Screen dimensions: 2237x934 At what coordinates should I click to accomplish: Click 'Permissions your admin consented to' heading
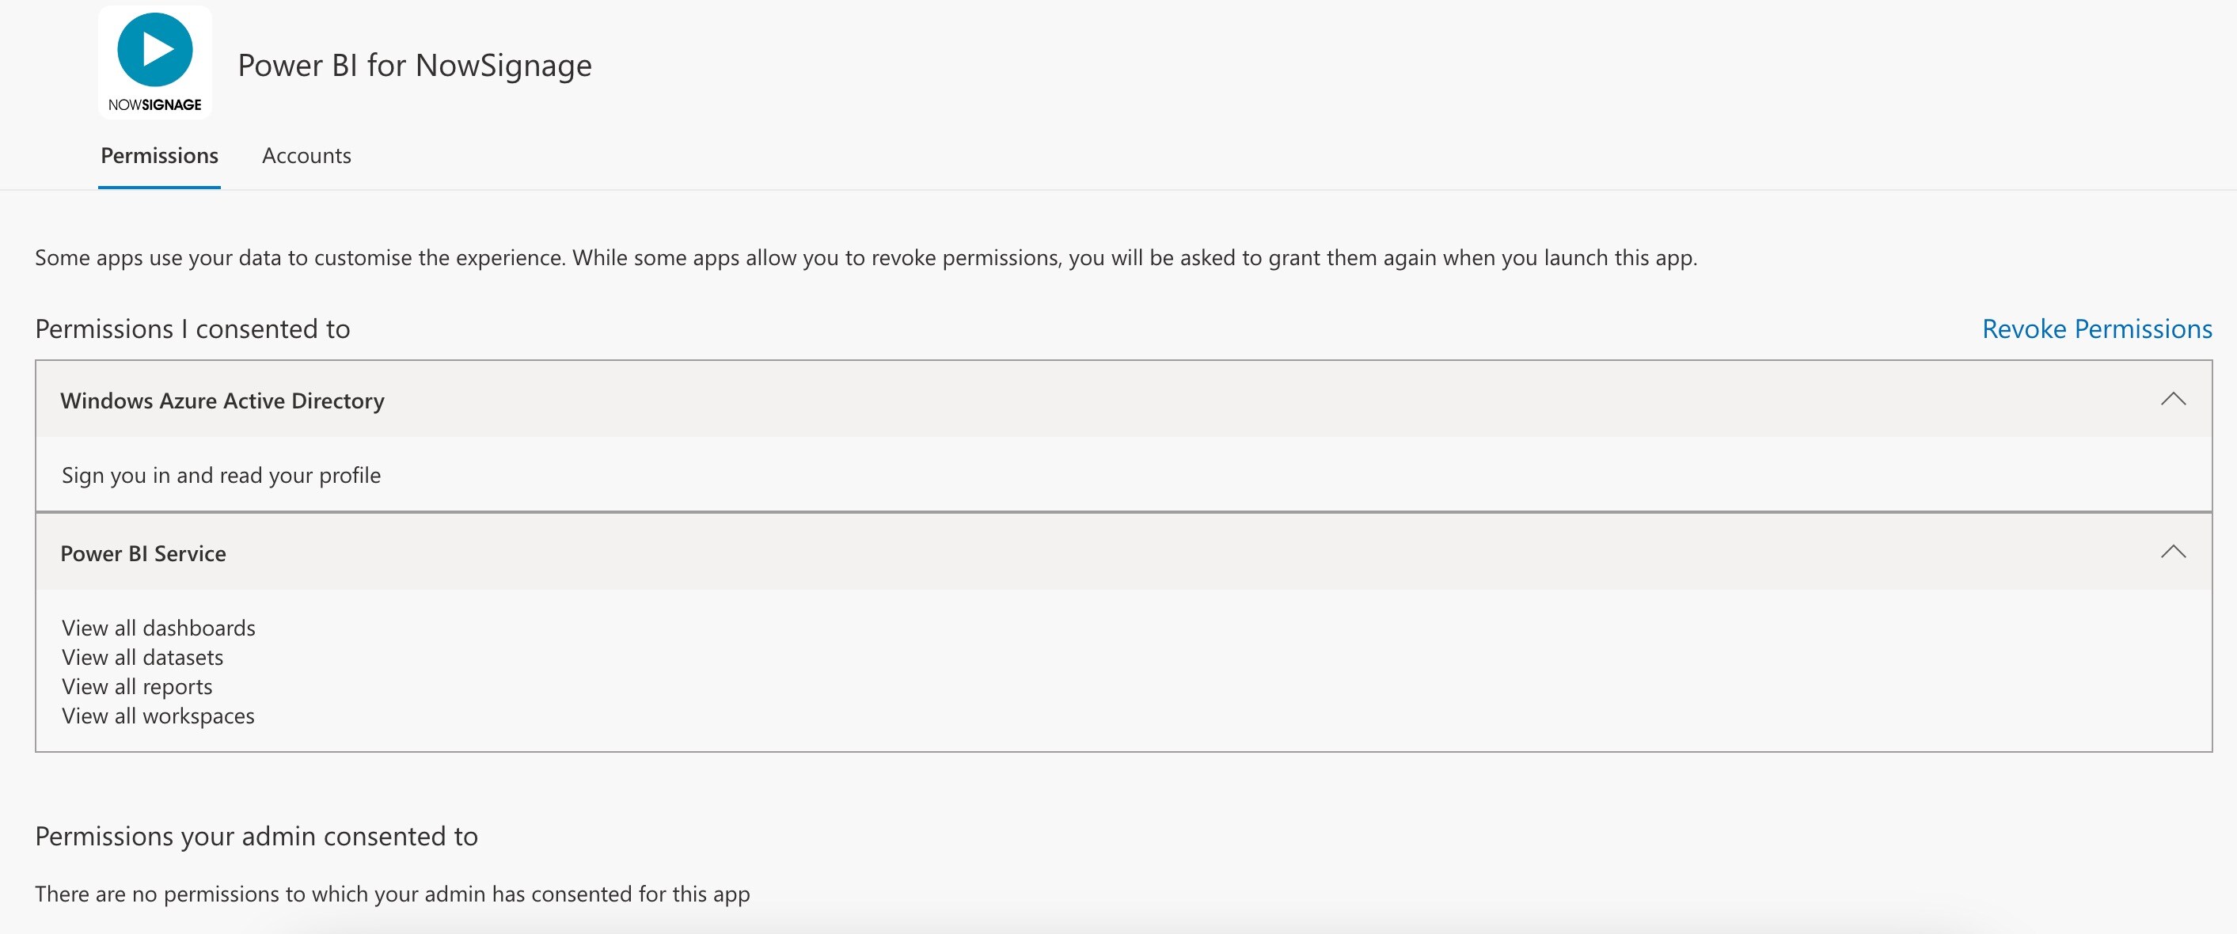[256, 836]
